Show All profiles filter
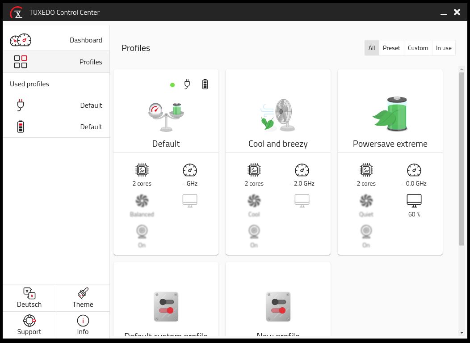470x343 pixels. coord(372,48)
